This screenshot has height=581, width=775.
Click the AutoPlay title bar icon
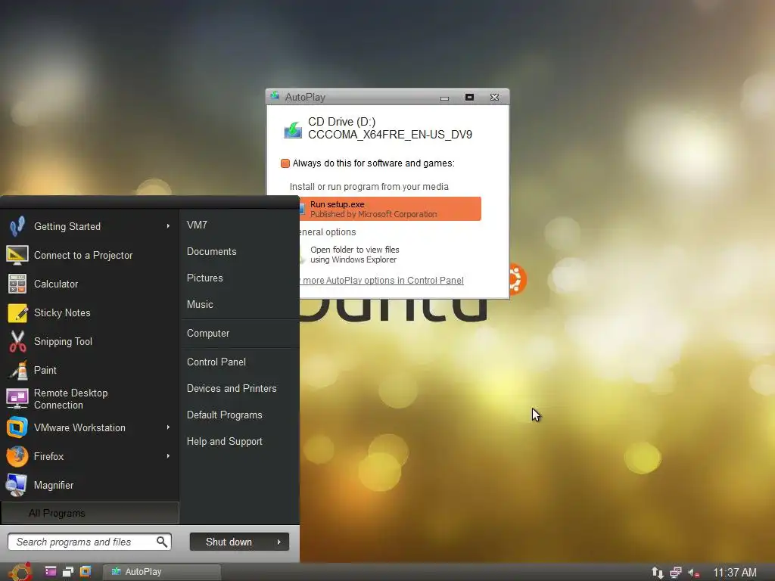(x=275, y=96)
